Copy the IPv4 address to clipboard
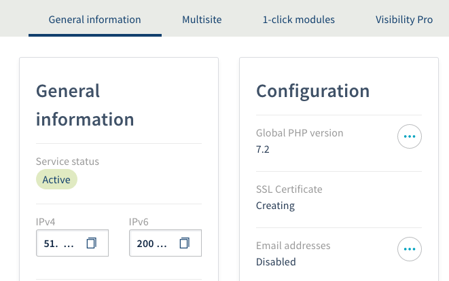This screenshot has width=449, height=281. (92, 243)
